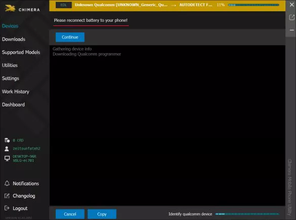Click the Chimera griffin logo icon
Image resolution: width=296 pixels, height=220 pixels.
[x=10, y=8]
